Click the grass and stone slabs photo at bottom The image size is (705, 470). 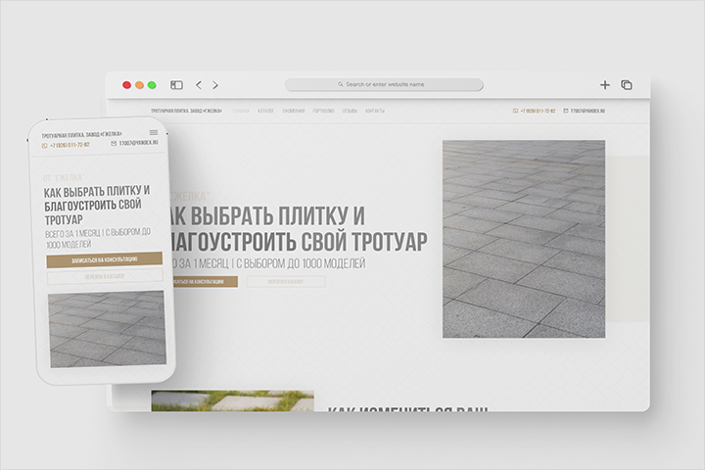point(232,400)
